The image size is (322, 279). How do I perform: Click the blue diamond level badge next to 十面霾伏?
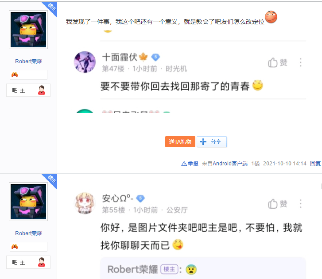tap(155, 57)
